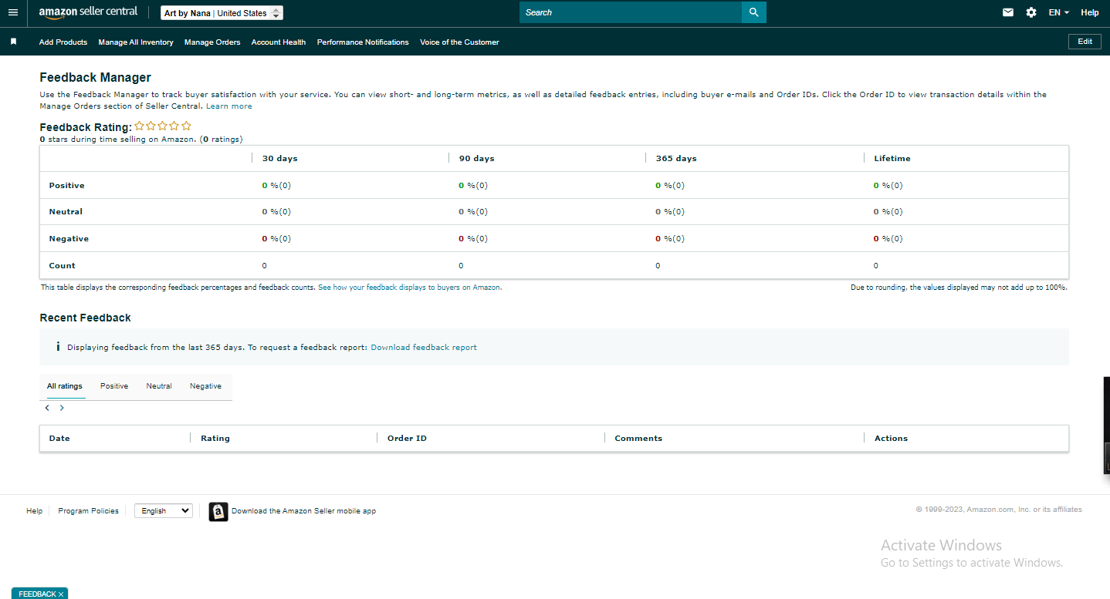
Task: Go to previous feedback page arrow
Action: pyautogui.click(x=47, y=408)
